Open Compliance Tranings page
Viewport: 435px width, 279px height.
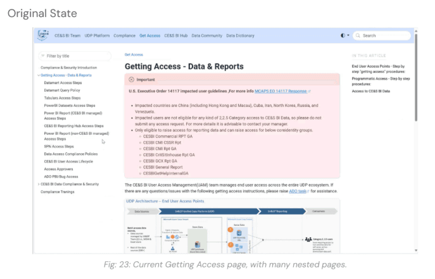coord(58,192)
